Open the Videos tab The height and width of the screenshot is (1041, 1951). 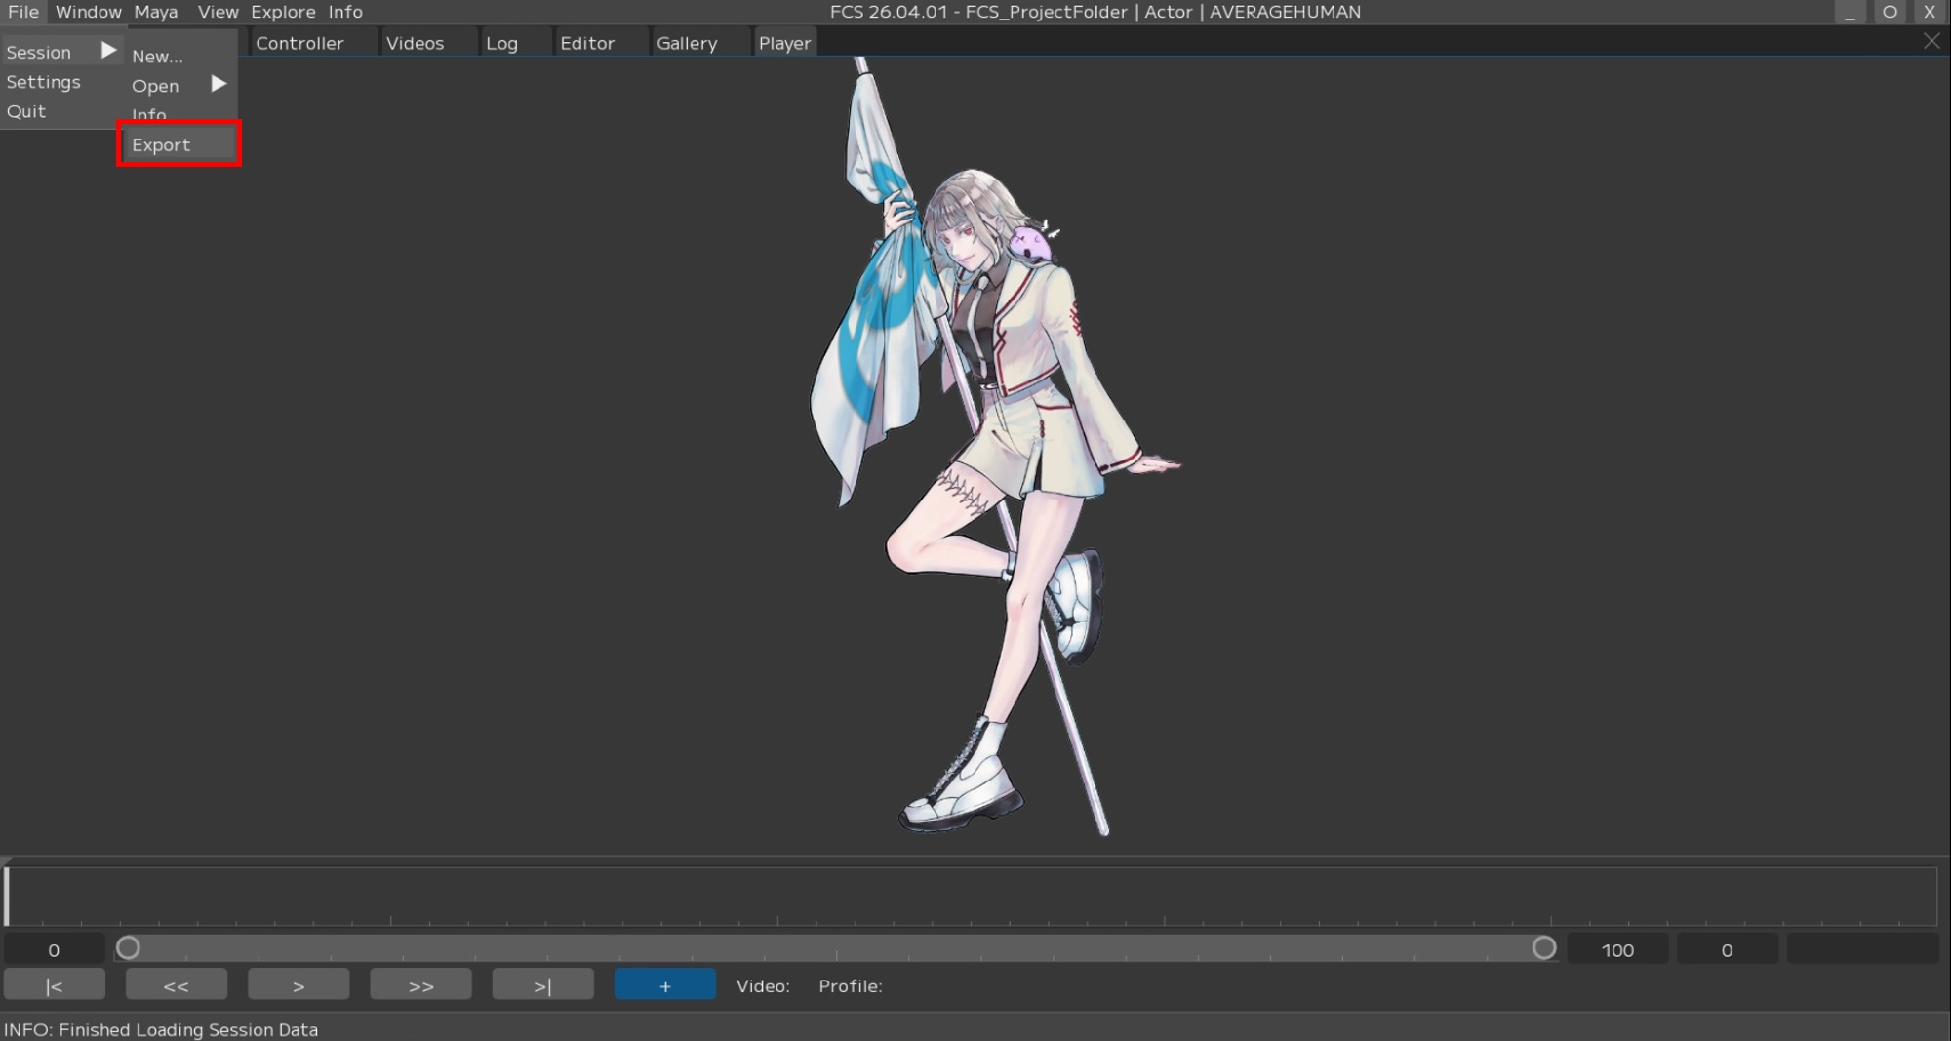pyautogui.click(x=415, y=43)
